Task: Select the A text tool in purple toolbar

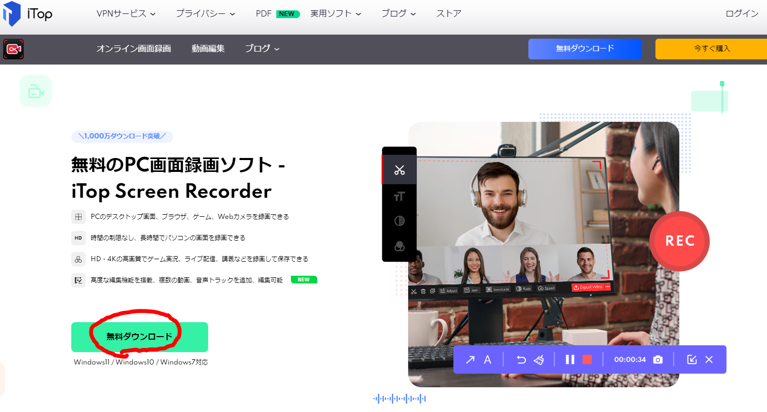Action: [x=487, y=359]
